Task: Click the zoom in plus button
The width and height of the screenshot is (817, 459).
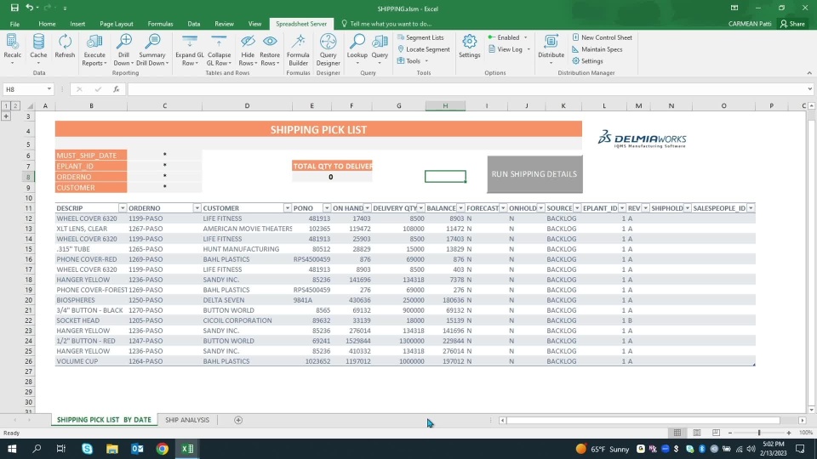Action: 789,433
